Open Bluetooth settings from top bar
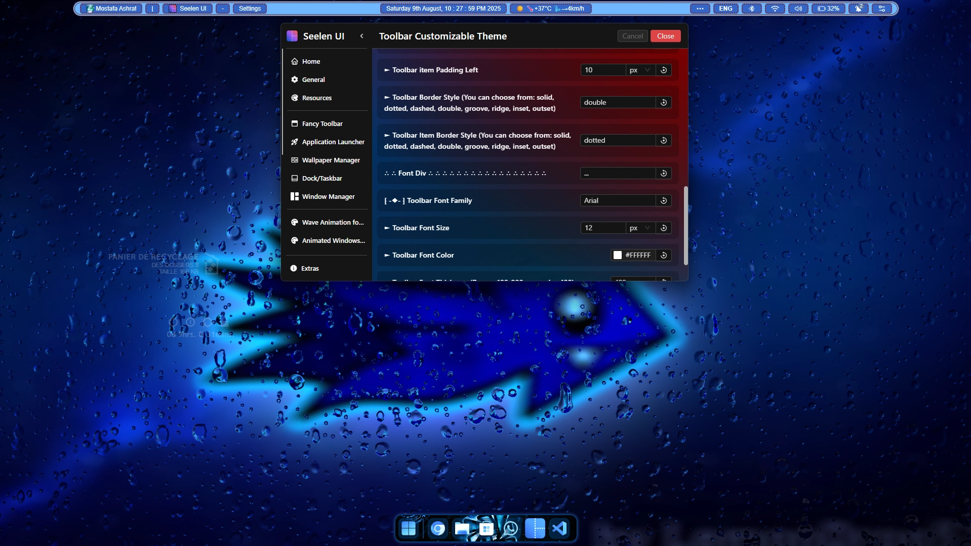 click(752, 9)
